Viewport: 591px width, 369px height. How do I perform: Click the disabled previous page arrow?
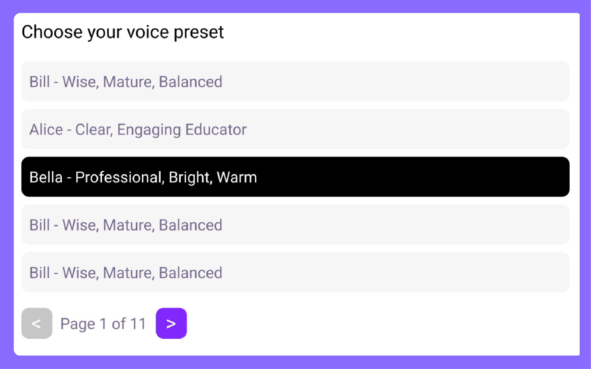(37, 323)
